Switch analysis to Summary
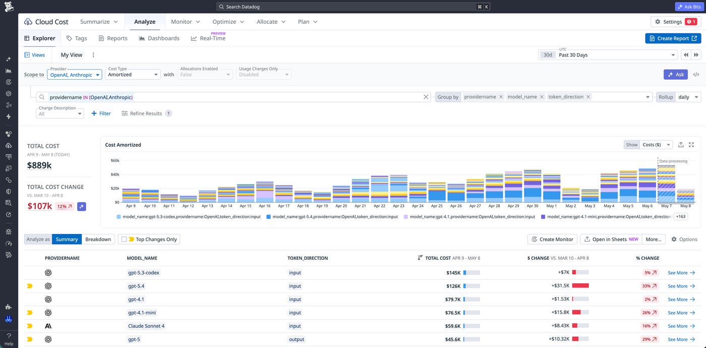 pos(67,239)
